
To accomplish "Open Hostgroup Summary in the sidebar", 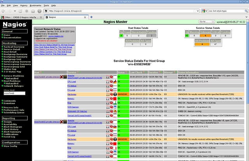I will click(x=16, y=57).
